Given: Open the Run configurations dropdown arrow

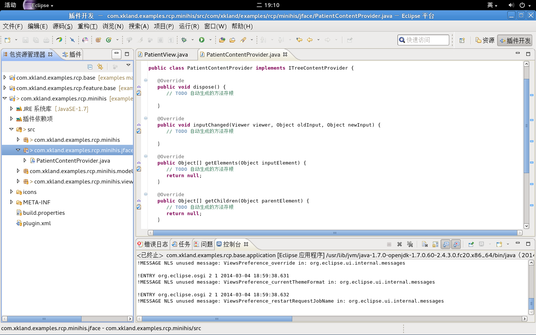Looking at the screenshot, I should (210, 40).
